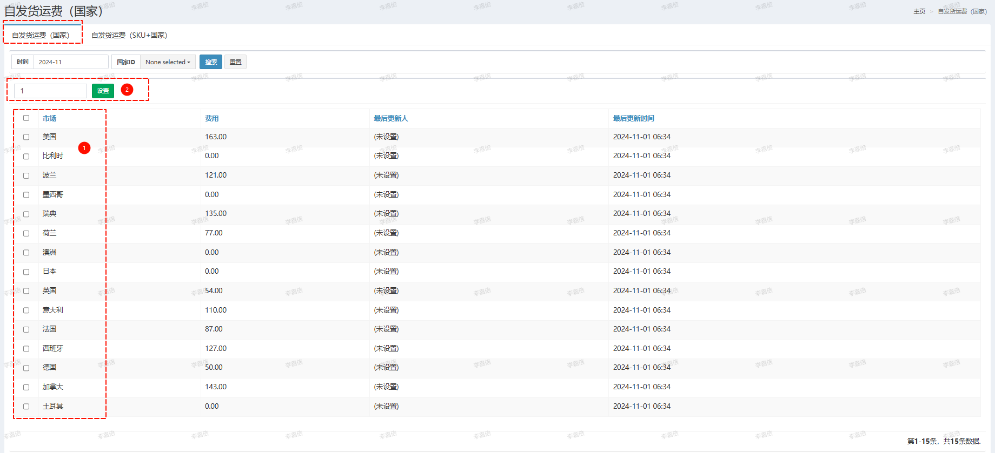The image size is (995, 453).
Task: Click the 77.00 fee cell for 荷兰
Action: tap(214, 233)
